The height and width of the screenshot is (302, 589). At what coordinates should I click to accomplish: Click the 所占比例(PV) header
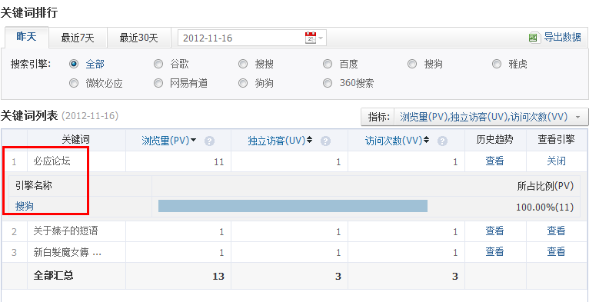pyautogui.click(x=545, y=186)
